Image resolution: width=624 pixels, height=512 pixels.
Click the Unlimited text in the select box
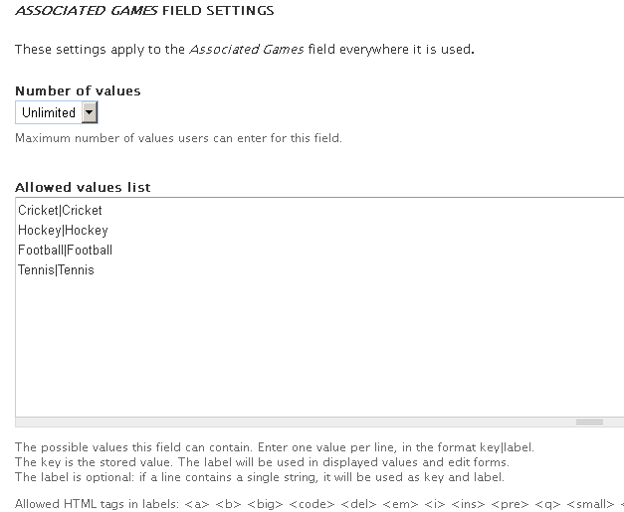pyautogui.click(x=48, y=112)
